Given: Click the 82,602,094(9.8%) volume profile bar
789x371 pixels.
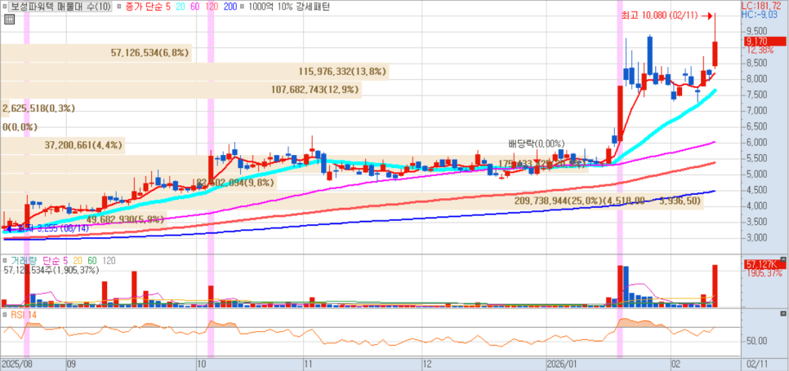Looking at the screenshot, I should (138, 183).
